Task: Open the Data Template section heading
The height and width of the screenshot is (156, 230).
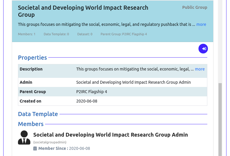Action: tap(38, 114)
